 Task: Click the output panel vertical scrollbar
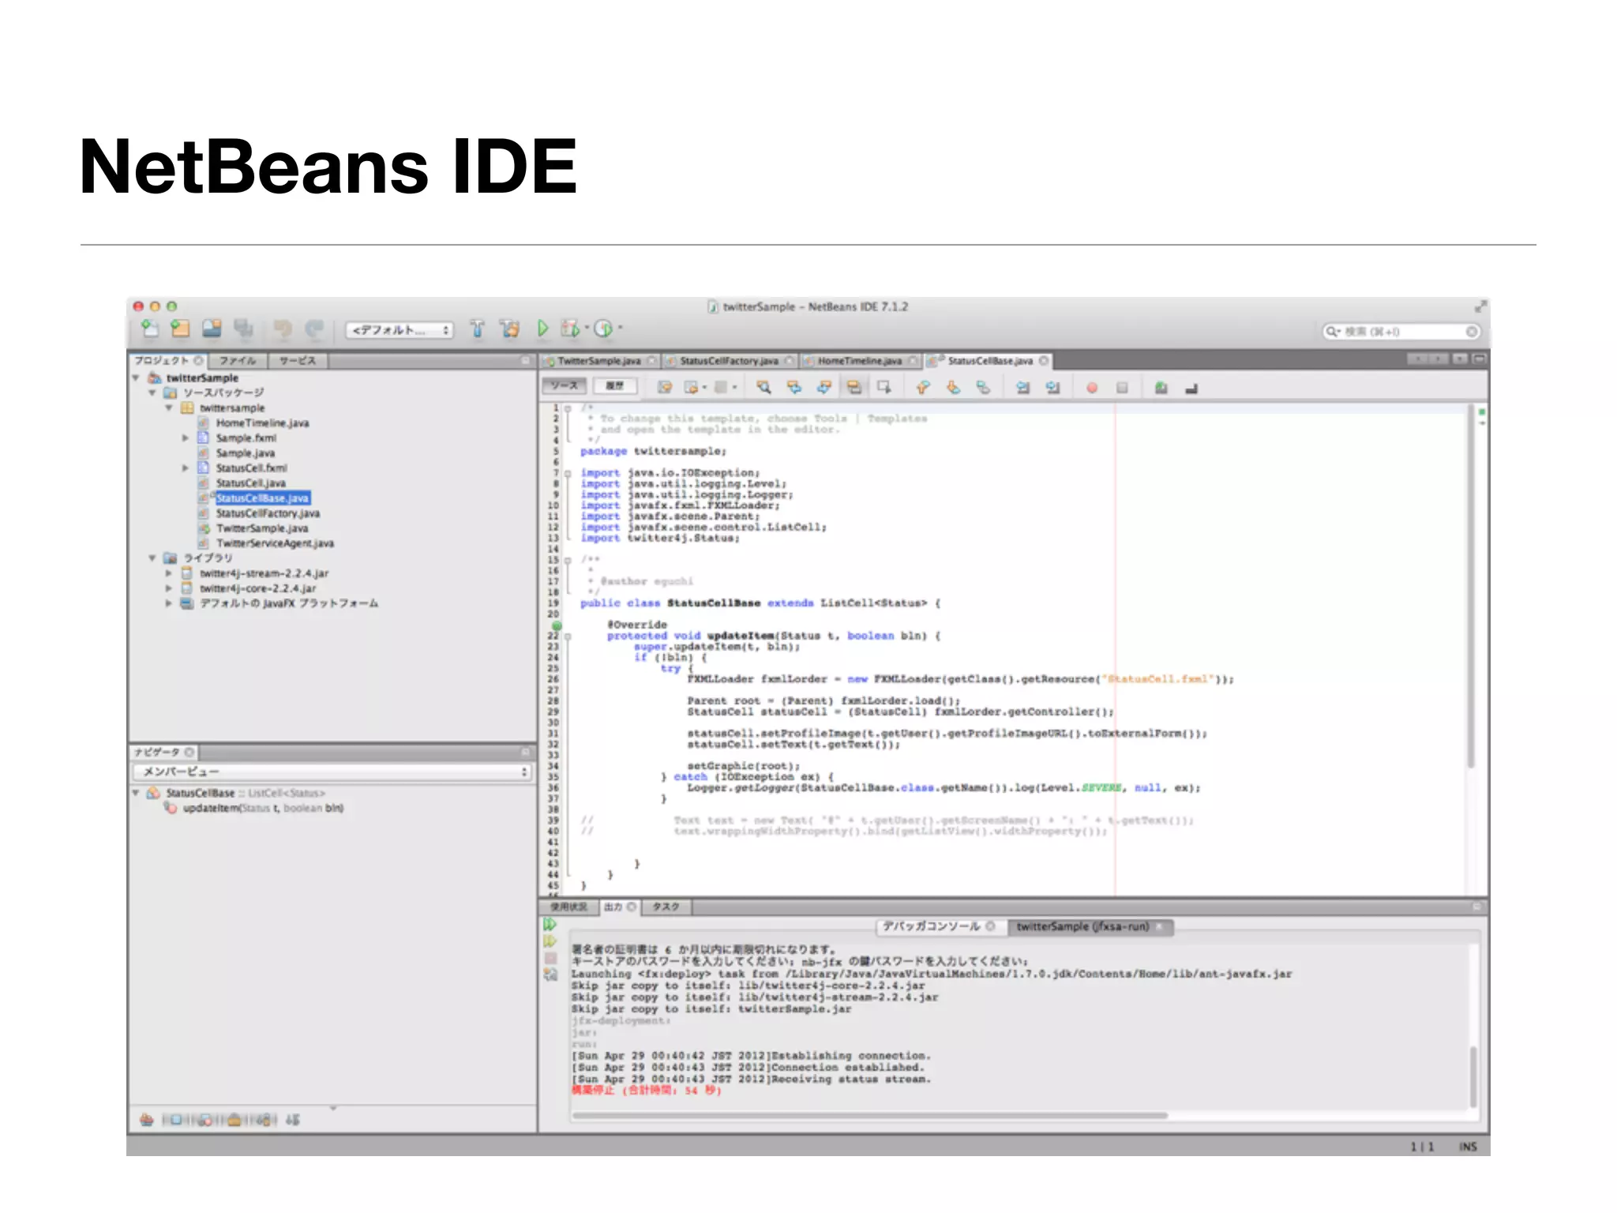click(1473, 1076)
